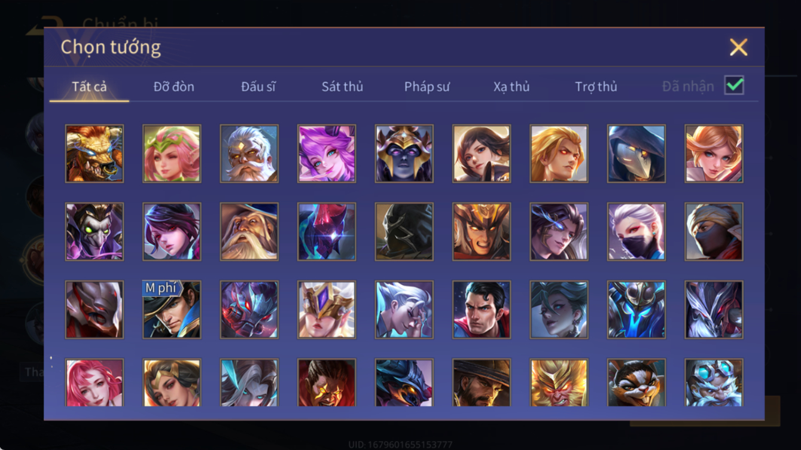Select the orange horned bull beast hero
Screen dimensions: 801x450
coord(95,154)
